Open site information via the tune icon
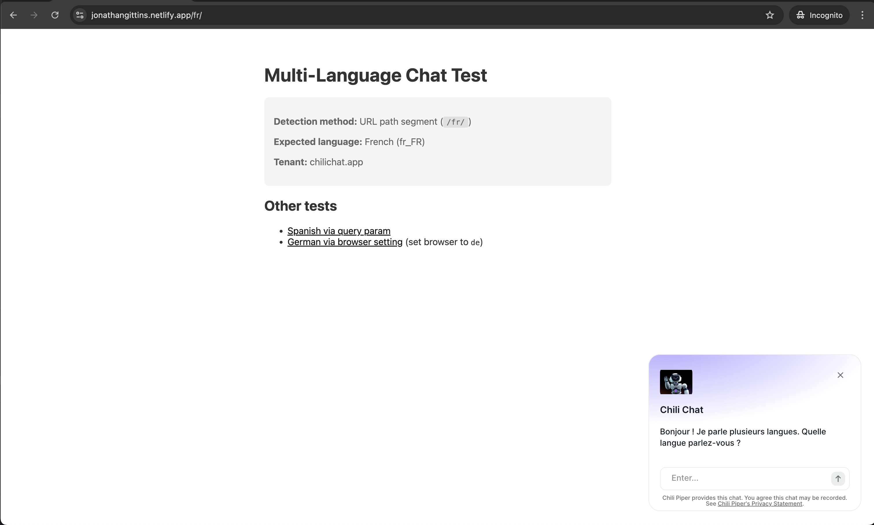Image resolution: width=874 pixels, height=525 pixels. (x=80, y=15)
